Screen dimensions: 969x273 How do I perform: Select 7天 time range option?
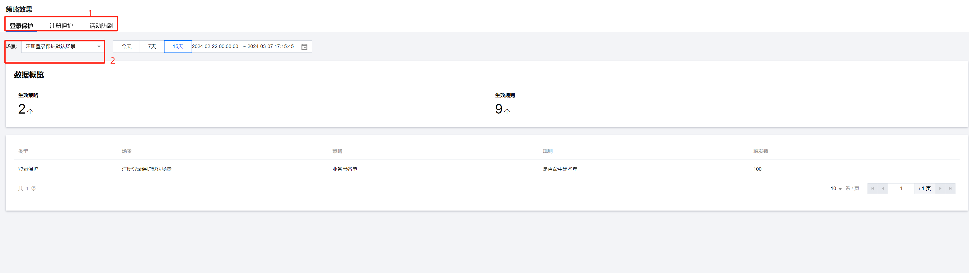pos(152,46)
